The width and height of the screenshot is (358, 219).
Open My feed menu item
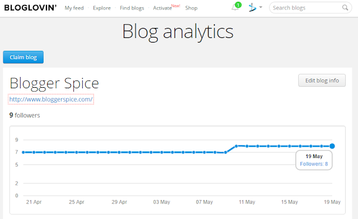[x=74, y=8]
